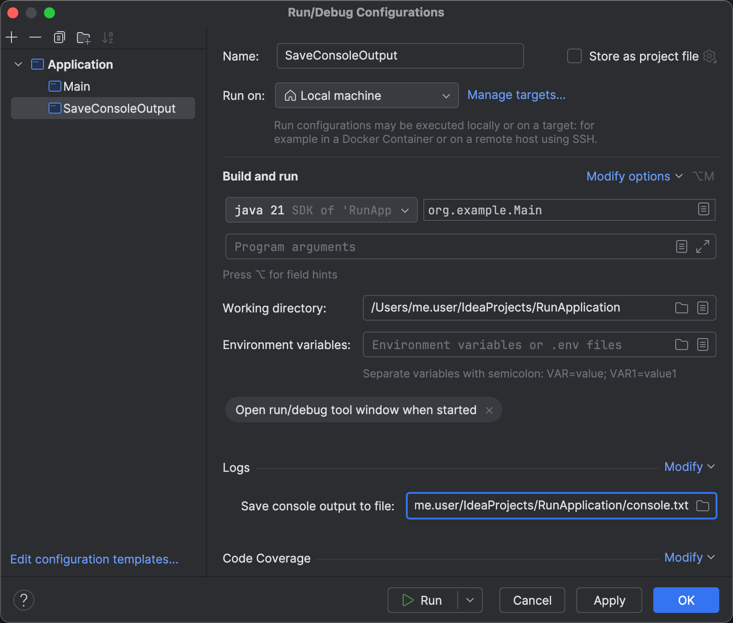
Task: Enable Store as project file checkbox
Action: 574,56
